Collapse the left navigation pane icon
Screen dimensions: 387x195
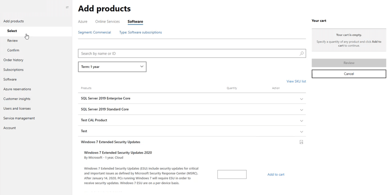point(67,7)
